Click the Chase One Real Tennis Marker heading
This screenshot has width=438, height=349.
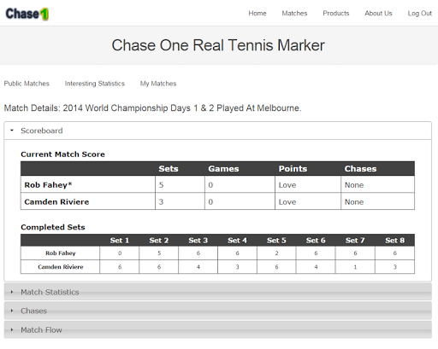click(x=218, y=45)
